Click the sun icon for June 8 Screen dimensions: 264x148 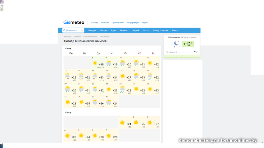pos(95,63)
